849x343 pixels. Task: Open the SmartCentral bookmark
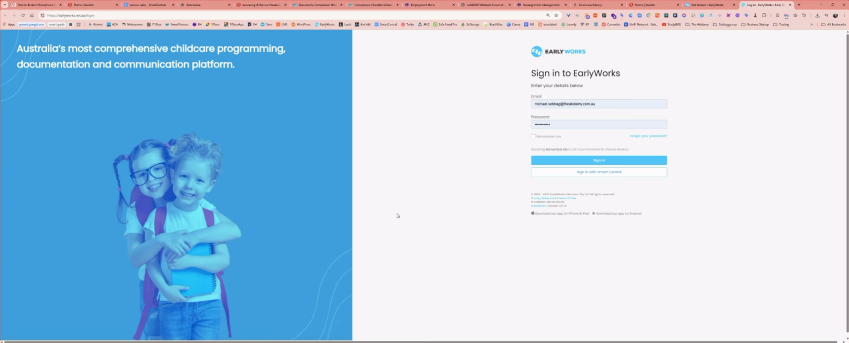pyautogui.click(x=386, y=24)
